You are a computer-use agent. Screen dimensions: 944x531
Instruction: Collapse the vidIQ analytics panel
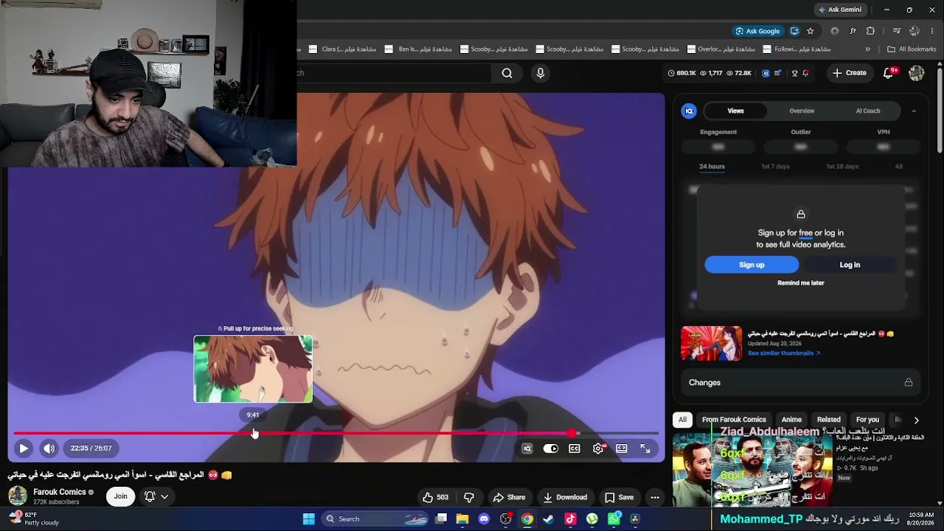[x=914, y=111]
